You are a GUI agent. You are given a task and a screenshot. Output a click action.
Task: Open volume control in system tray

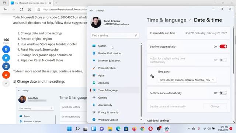[209, 129]
